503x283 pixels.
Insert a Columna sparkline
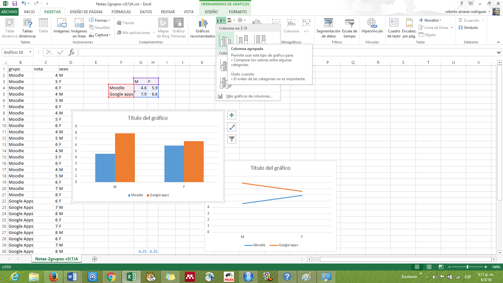tap(291, 26)
